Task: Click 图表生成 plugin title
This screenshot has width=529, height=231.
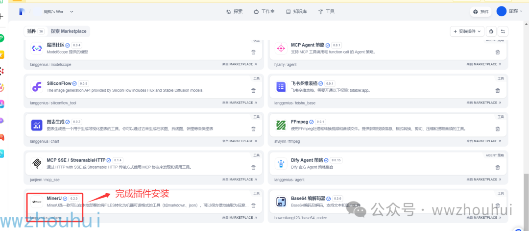Action: 56,122
